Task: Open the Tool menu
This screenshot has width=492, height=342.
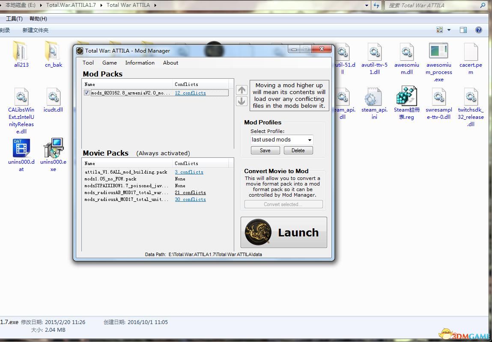Action: coord(88,63)
